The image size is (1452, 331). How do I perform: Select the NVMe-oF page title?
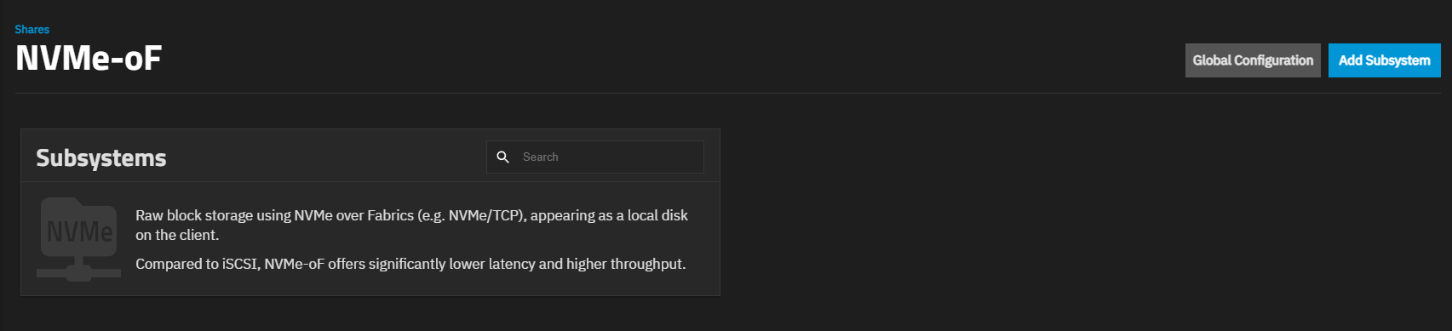(x=89, y=59)
